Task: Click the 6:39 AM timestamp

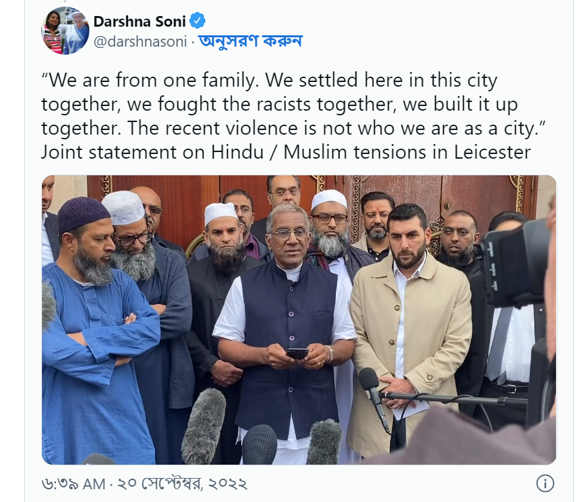Action: tap(73, 484)
